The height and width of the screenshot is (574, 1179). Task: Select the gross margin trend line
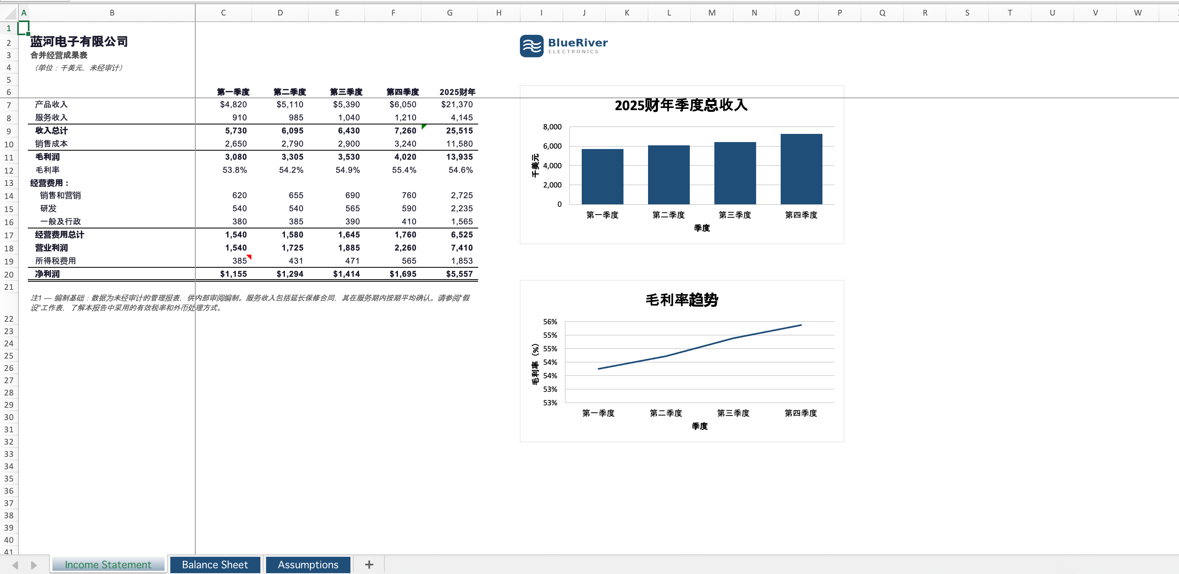click(699, 347)
